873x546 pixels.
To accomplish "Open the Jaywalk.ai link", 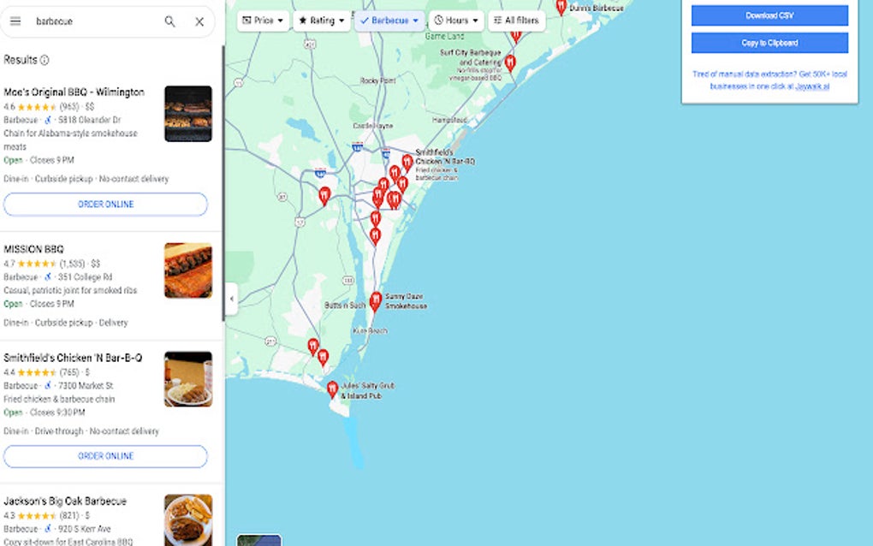I will click(x=811, y=86).
